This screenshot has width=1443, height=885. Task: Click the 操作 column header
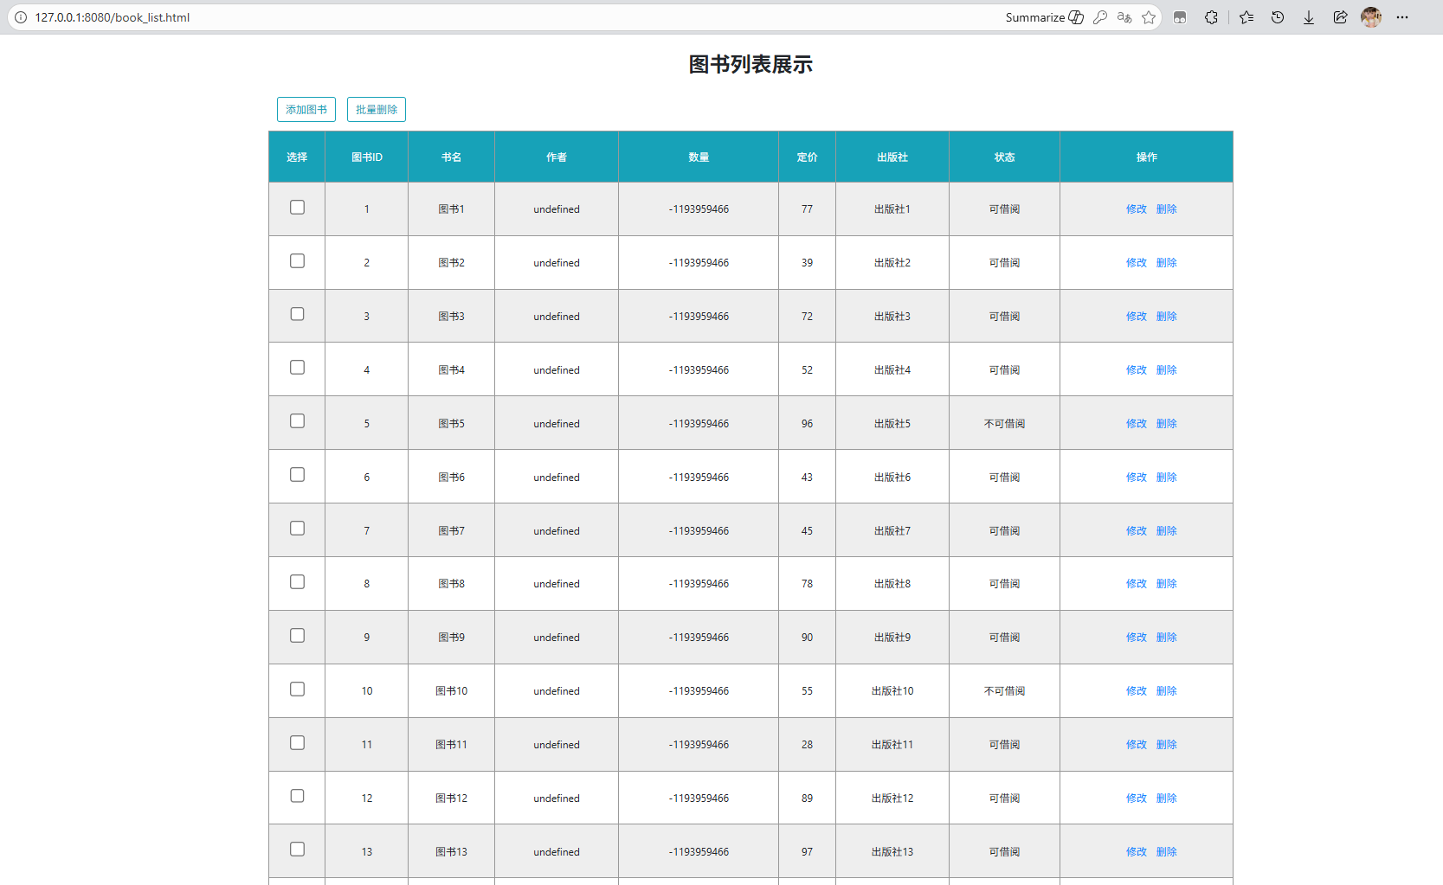1147,157
